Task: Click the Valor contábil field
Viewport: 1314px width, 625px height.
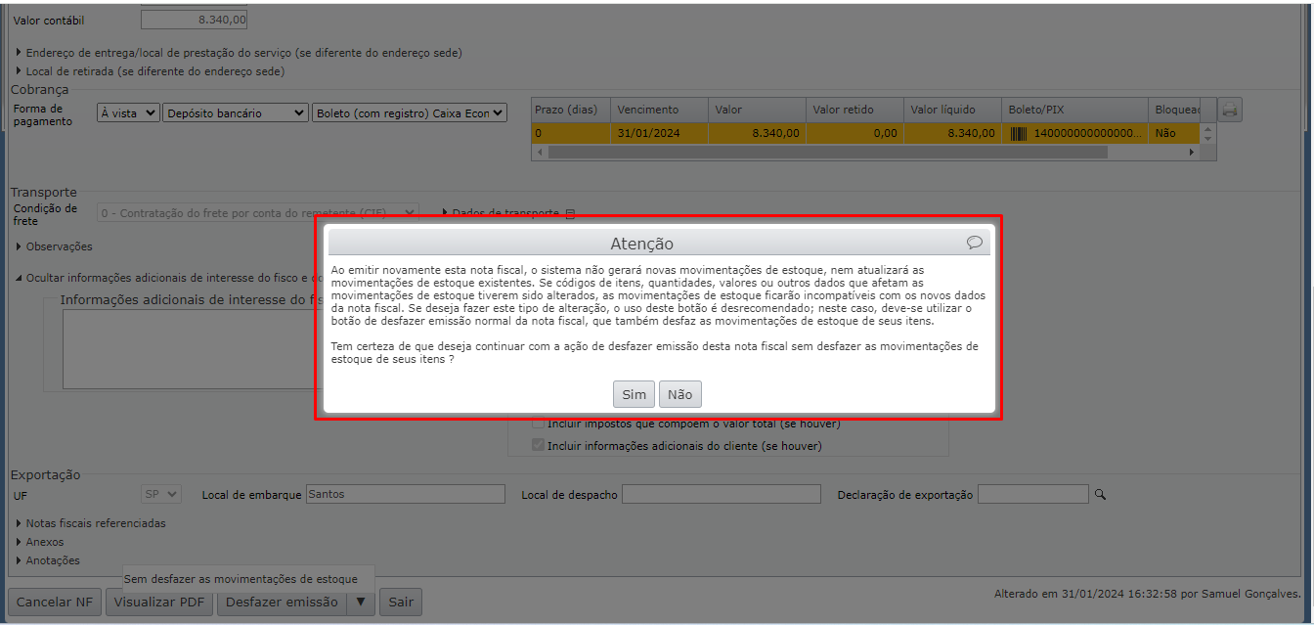Action: [195, 19]
